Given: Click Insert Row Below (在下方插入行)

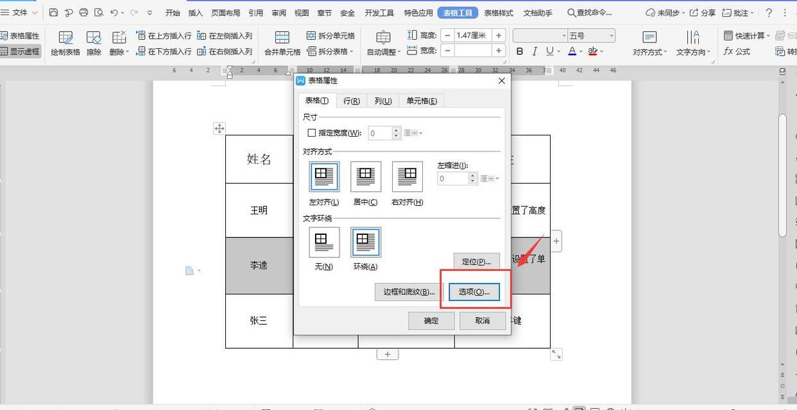Looking at the screenshot, I should [x=164, y=51].
